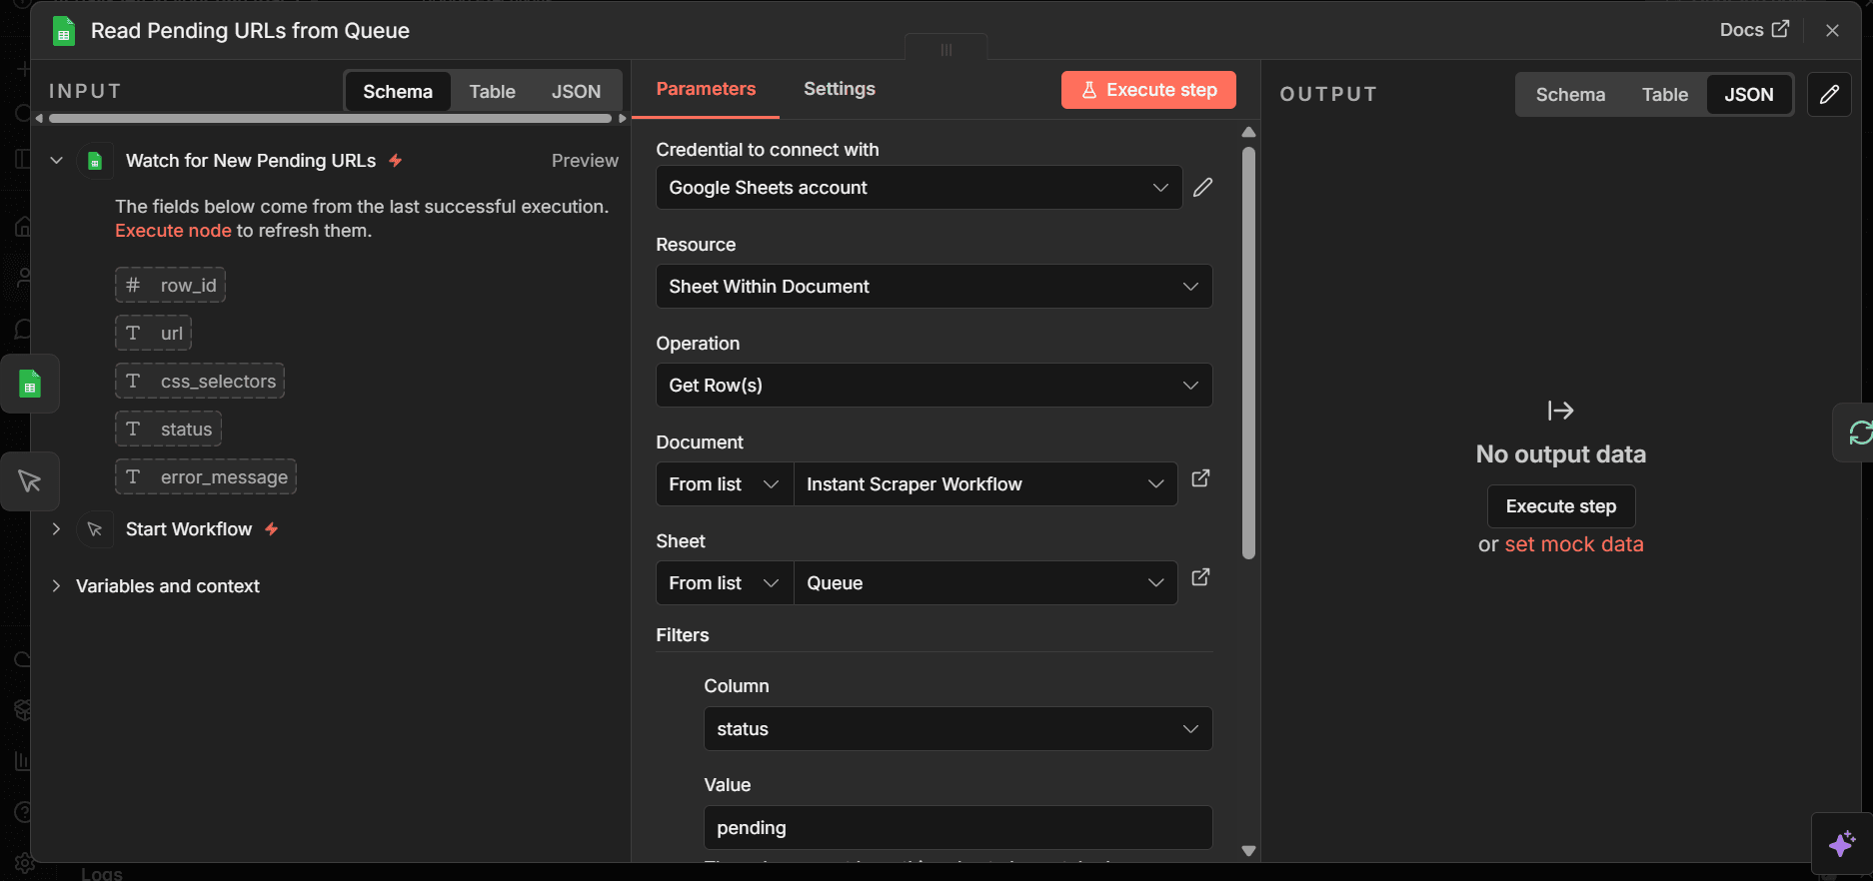The image size is (1873, 881).
Task: Click the cursor icon beside Start Workflow
Action: point(95,529)
